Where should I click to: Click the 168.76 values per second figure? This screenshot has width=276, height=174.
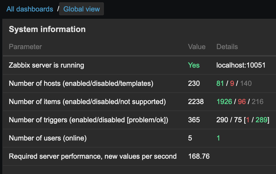(199, 156)
